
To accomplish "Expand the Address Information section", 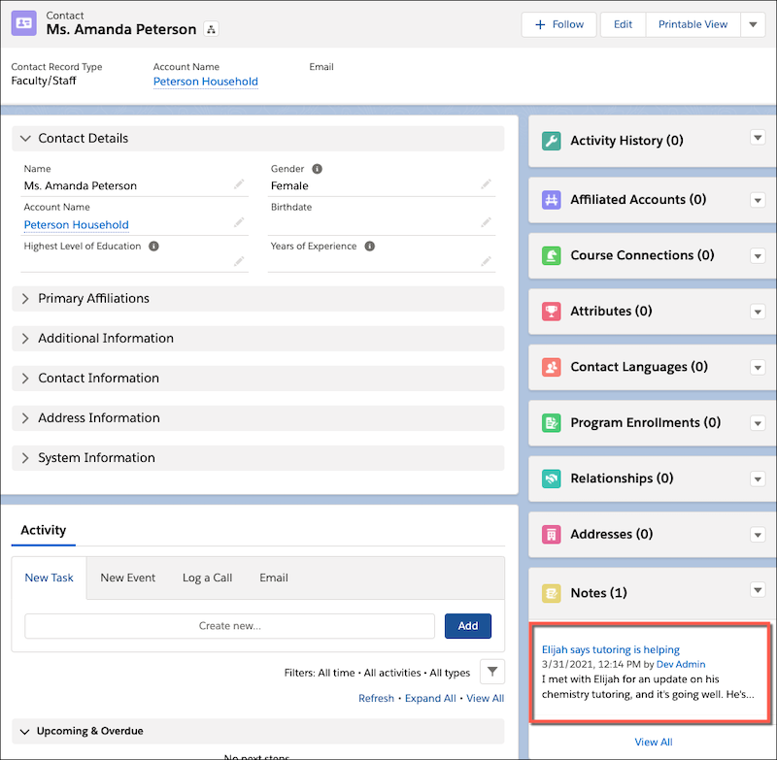I will point(98,417).
